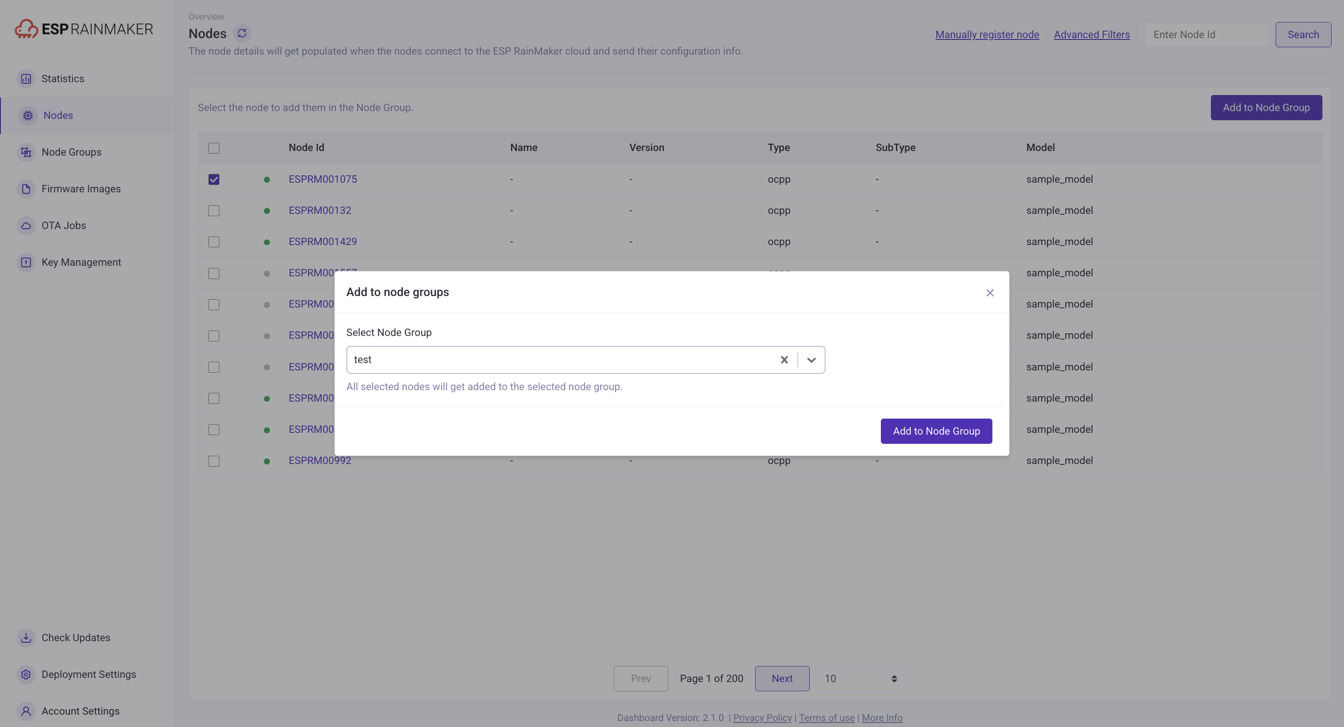The image size is (1344, 727).
Task: Check node ESPRM00132
Action: [214, 211]
